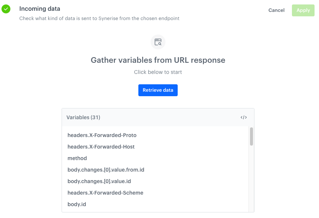Click the green checkmark status icon
The image size is (319, 218).
coord(6,9)
